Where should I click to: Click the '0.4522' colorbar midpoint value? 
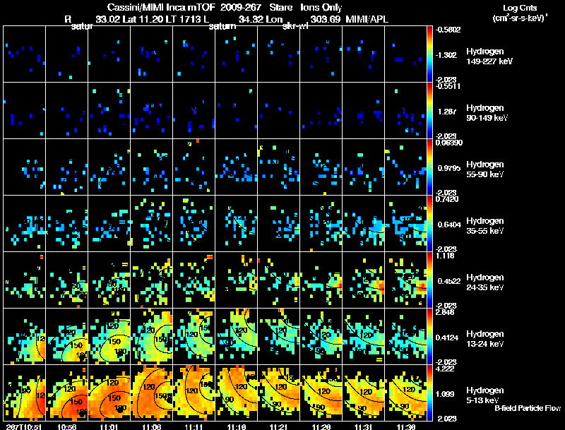pos(449,281)
